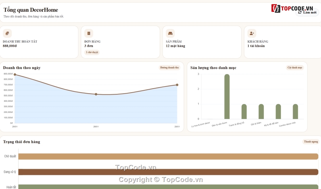Image resolution: width=321 pixels, height=189 pixels.
Task: Click the "1 tài khoản" customer count
Action: pyautogui.click(x=256, y=46)
